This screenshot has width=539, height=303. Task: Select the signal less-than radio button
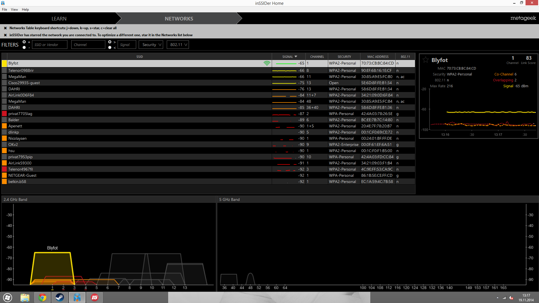click(110, 47)
